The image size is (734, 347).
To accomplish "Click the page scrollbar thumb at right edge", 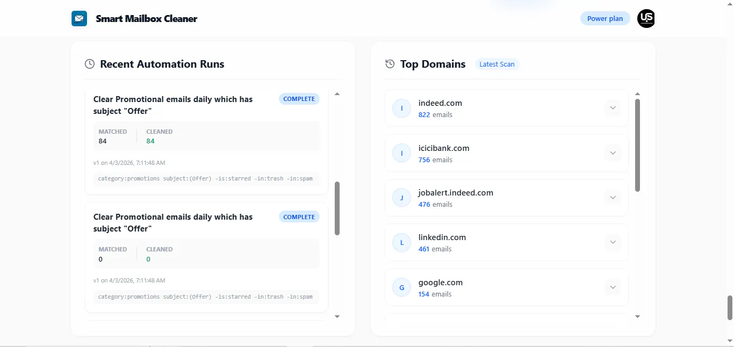I will click(730, 308).
